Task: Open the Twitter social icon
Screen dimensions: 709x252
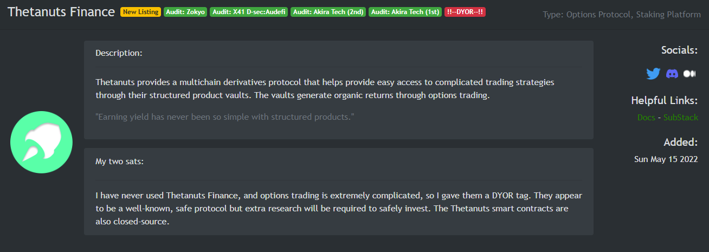Action: point(653,74)
